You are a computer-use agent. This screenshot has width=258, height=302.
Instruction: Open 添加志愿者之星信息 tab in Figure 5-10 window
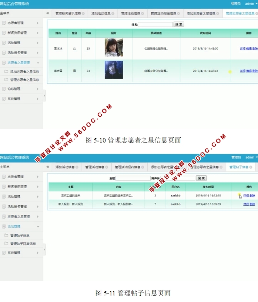point(201,14)
